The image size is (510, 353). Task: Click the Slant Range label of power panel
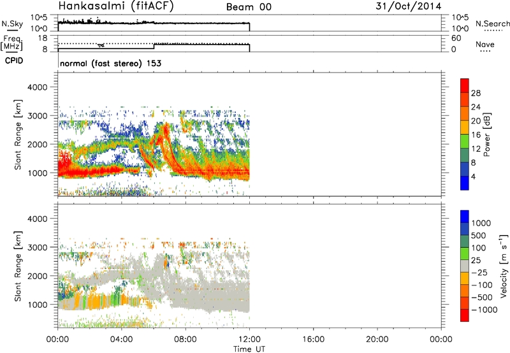pos(18,134)
